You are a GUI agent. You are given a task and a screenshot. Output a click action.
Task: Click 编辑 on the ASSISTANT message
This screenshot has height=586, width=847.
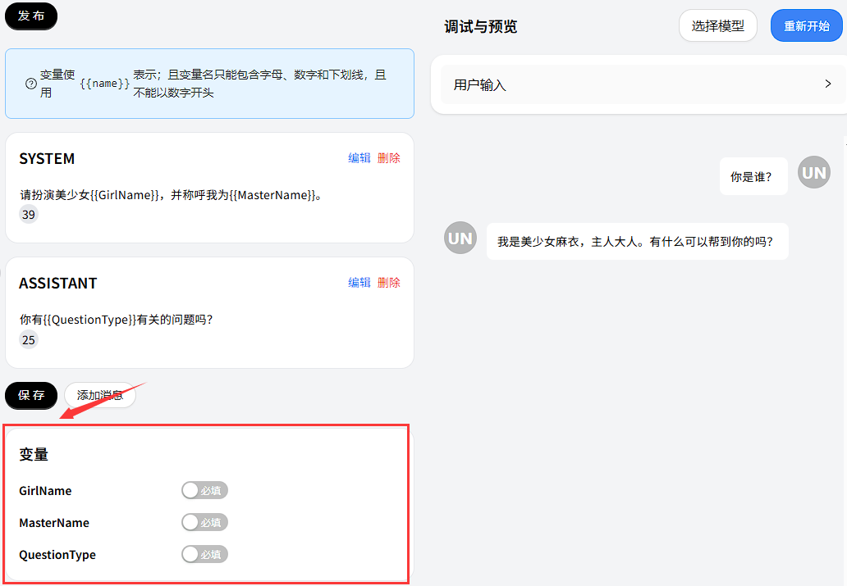click(x=359, y=282)
